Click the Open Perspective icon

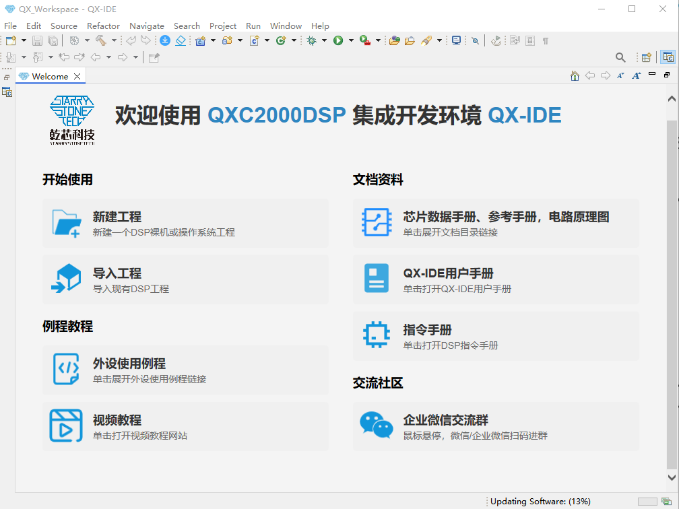pyautogui.click(x=647, y=57)
